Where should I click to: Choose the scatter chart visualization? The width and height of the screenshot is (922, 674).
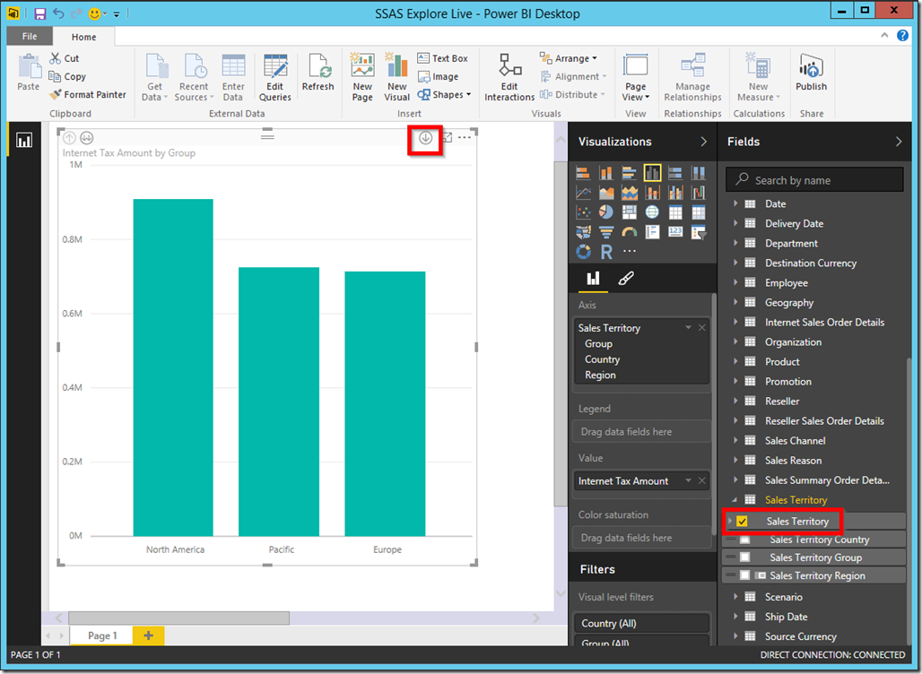(583, 212)
